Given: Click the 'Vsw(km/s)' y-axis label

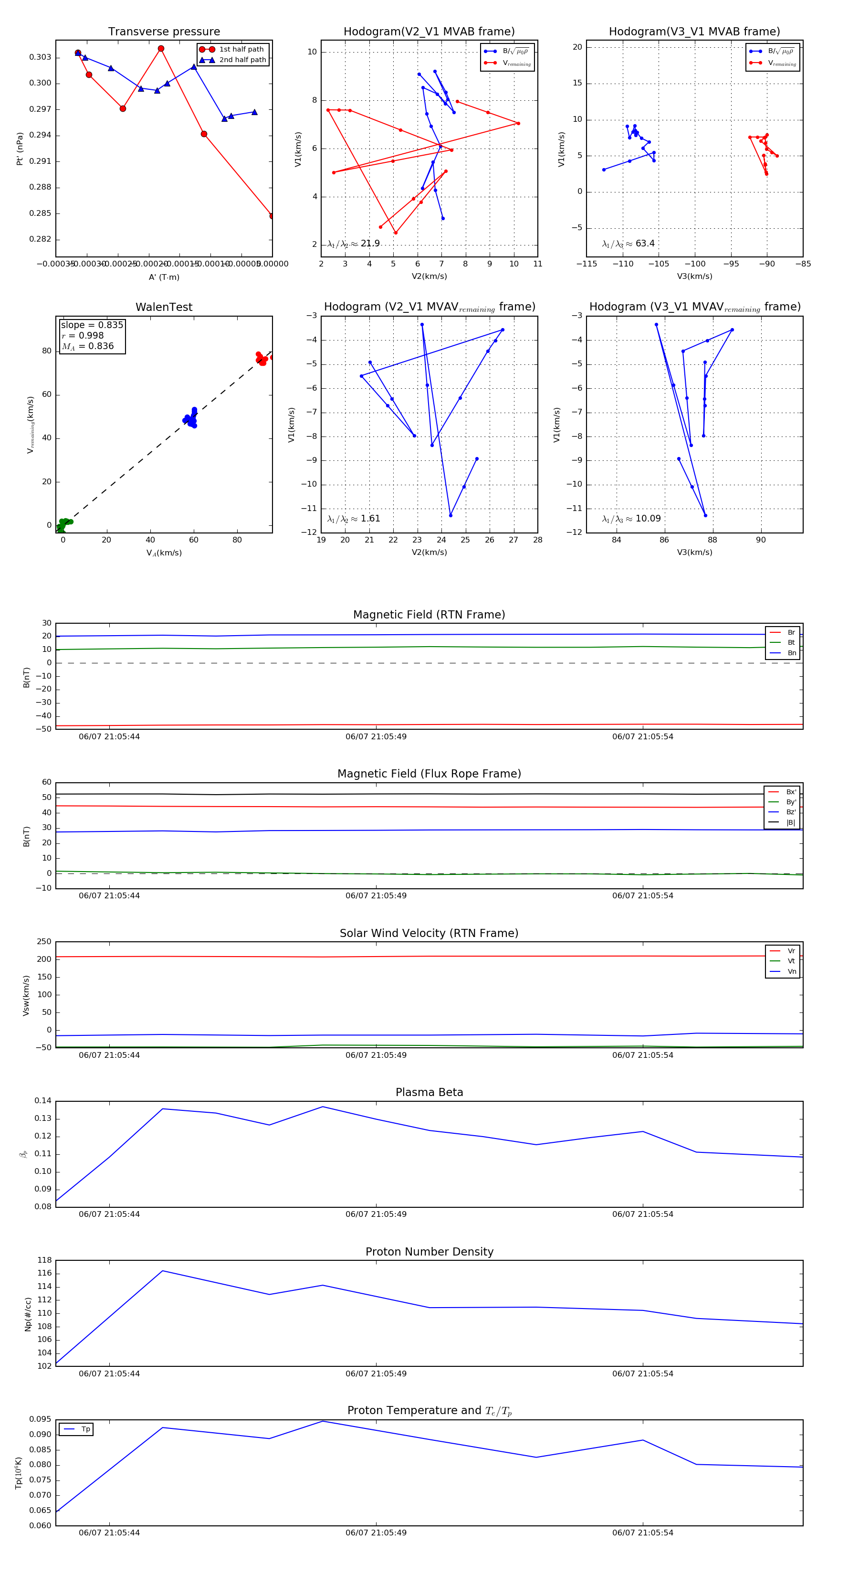Looking at the screenshot, I should click(26, 995).
